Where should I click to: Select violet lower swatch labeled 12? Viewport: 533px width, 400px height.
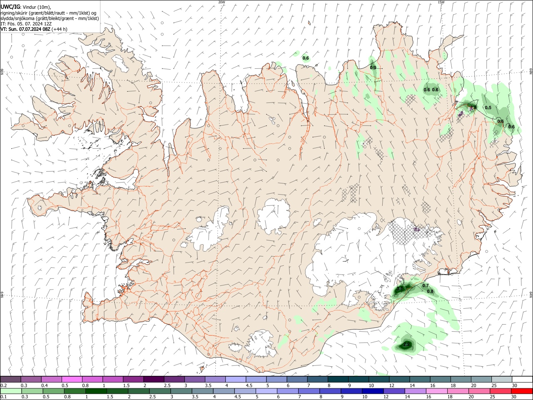coord(393,391)
